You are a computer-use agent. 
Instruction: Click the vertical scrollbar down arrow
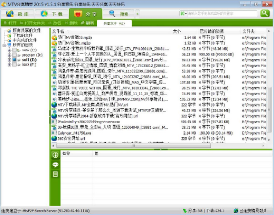click(269, 140)
